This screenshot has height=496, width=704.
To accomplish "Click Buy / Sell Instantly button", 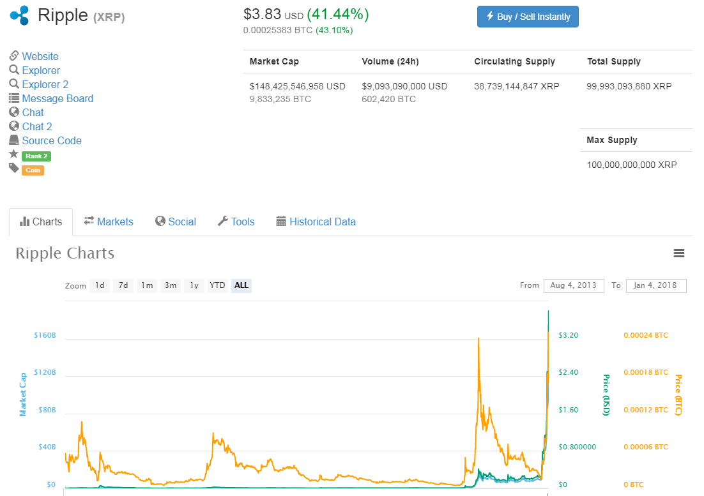I will pyautogui.click(x=528, y=17).
